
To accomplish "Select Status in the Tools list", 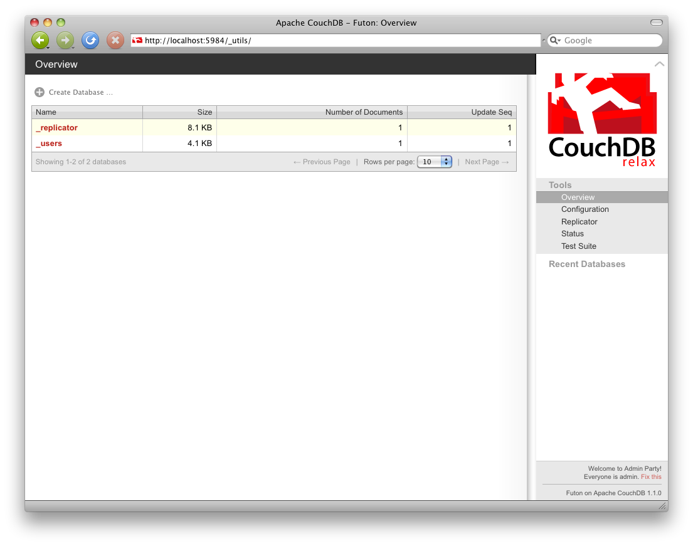I will 572,234.
